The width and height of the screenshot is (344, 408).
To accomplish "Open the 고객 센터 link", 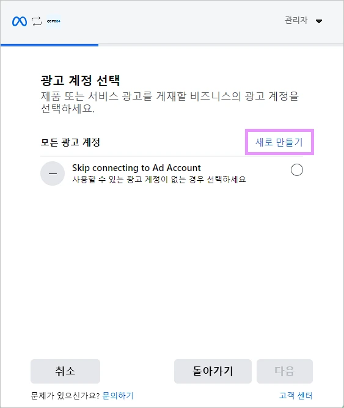I will pyautogui.click(x=296, y=396).
